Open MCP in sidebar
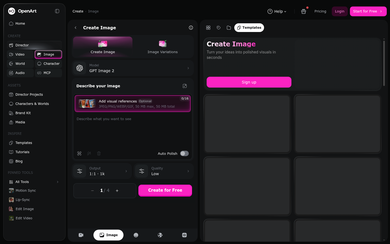 pos(48,73)
